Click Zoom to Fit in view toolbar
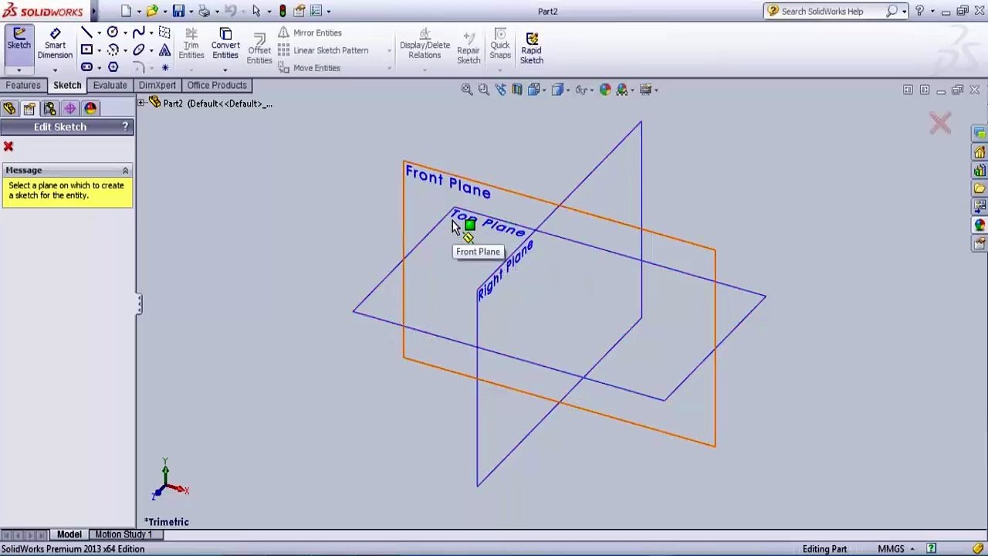Viewport: 988px width, 556px height. tap(467, 90)
